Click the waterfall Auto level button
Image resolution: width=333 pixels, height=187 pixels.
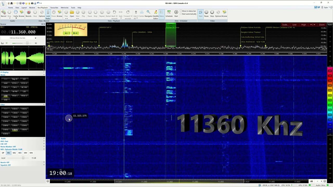coord(330,25)
